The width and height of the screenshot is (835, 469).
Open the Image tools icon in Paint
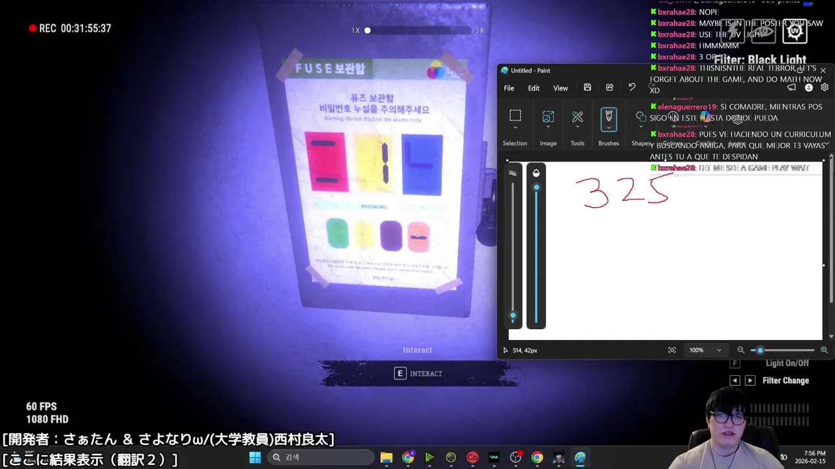click(548, 116)
